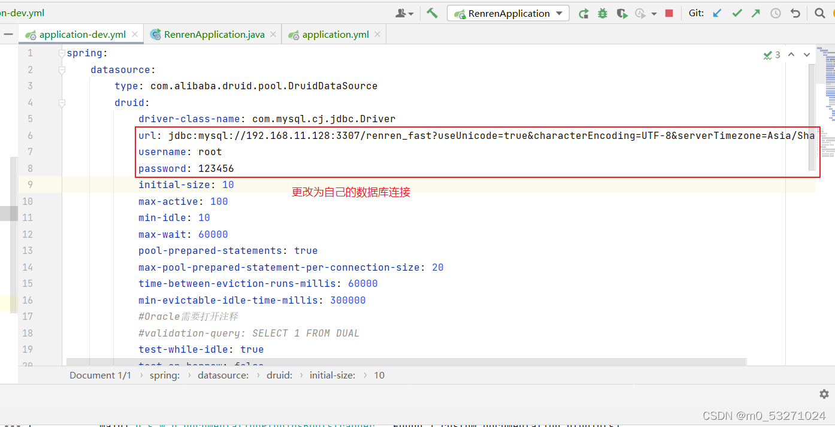Click the #Oracle comment on line 17
Image resolution: width=835 pixels, height=427 pixels.
click(188, 316)
